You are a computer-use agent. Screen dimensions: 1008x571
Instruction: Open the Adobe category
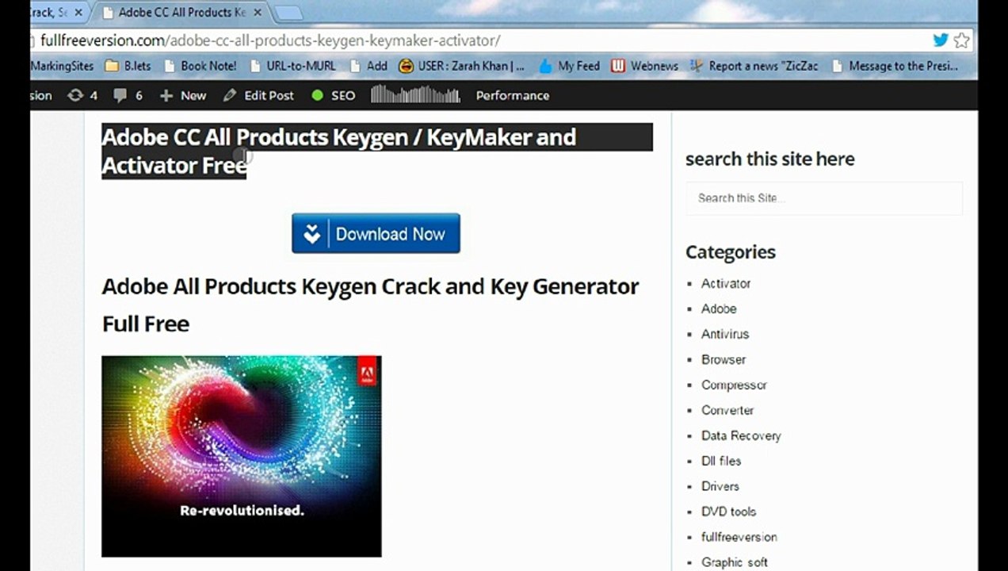pyautogui.click(x=719, y=308)
